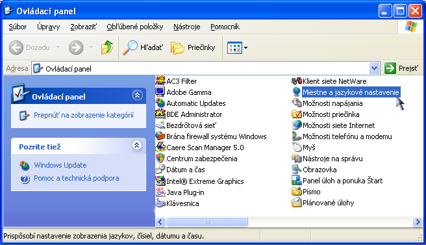Open the BDE Administrator icon
The width and height of the screenshot is (426, 245).
pyautogui.click(x=160, y=114)
